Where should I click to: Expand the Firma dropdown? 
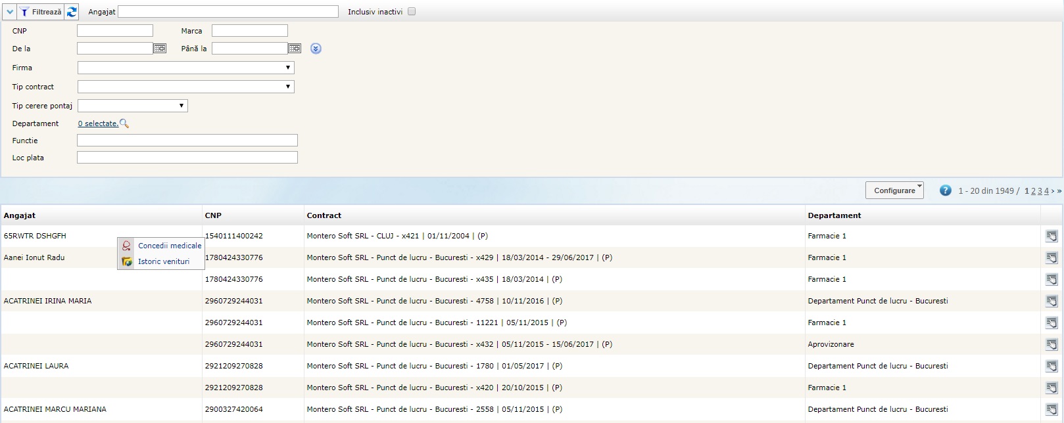(185, 68)
